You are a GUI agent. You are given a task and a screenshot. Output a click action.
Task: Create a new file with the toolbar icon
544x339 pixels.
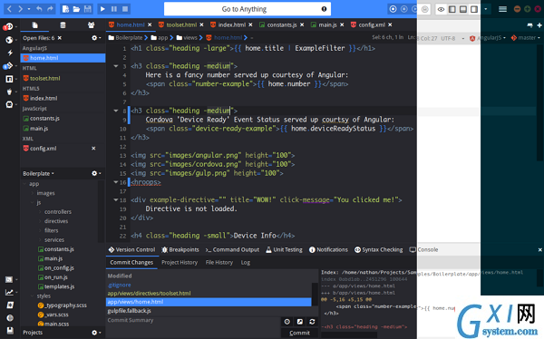pyautogui.click(x=65, y=9)
